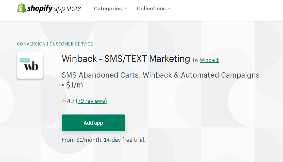Expand the Categories chevron arrow
Screen dimensions: 283x162
[x=125, y=9]
